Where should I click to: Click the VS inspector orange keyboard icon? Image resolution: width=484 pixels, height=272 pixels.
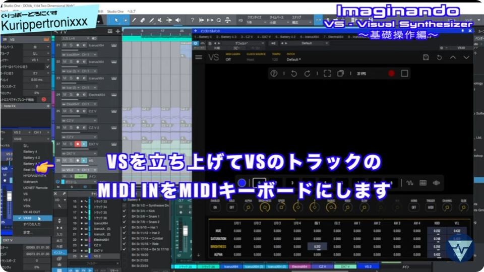pyautogui.click(x=46, y=39)
